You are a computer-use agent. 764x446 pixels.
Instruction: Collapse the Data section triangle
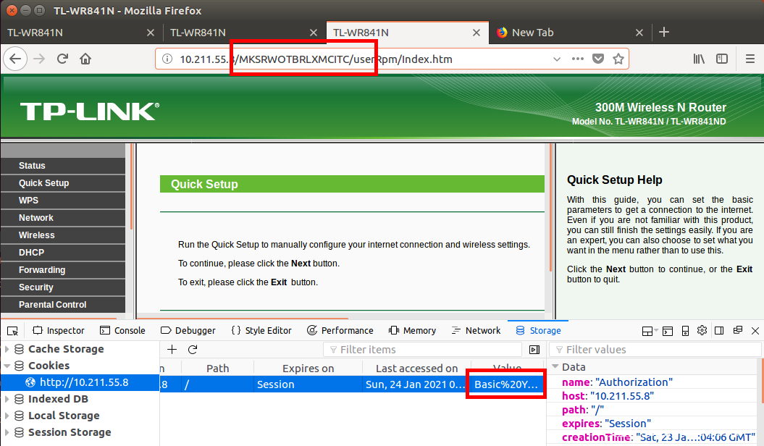tap(555, 367)
